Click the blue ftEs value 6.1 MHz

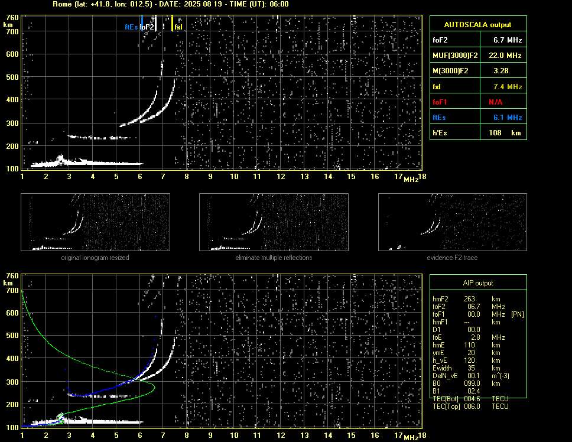508,118
